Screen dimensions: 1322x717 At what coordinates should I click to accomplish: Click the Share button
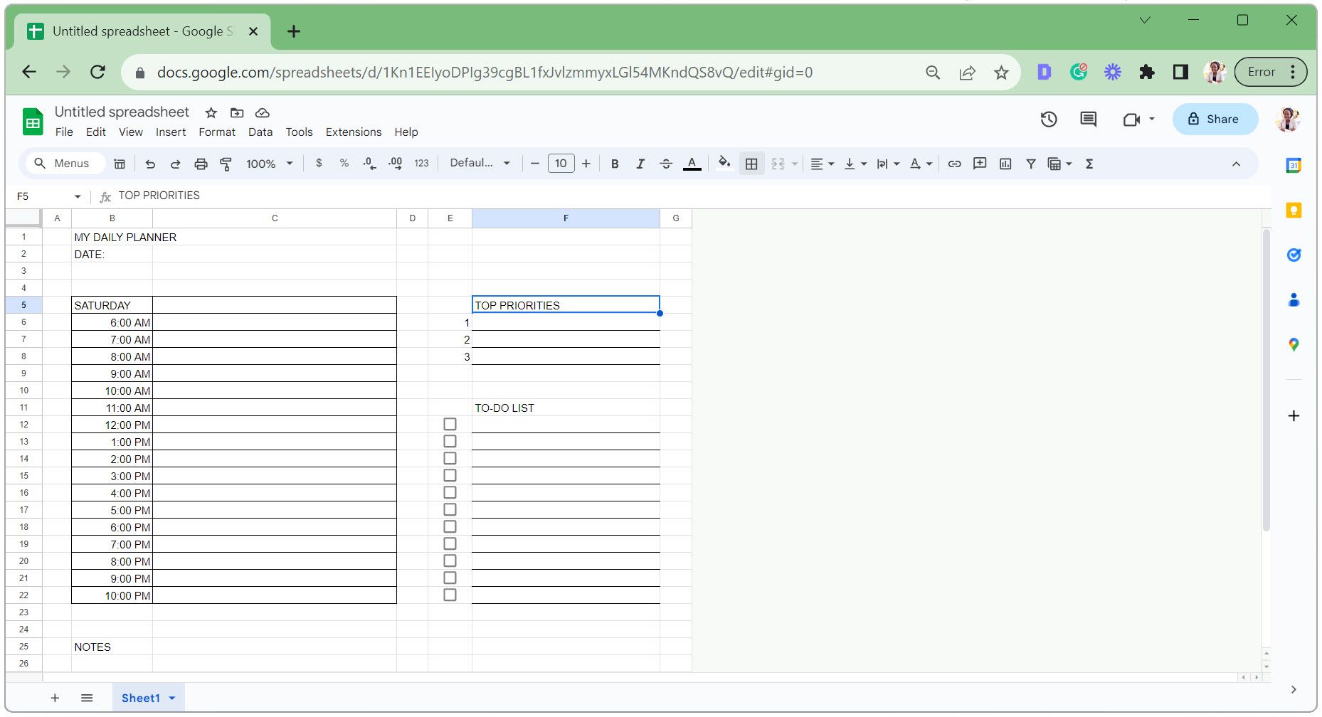point(1214,119)
